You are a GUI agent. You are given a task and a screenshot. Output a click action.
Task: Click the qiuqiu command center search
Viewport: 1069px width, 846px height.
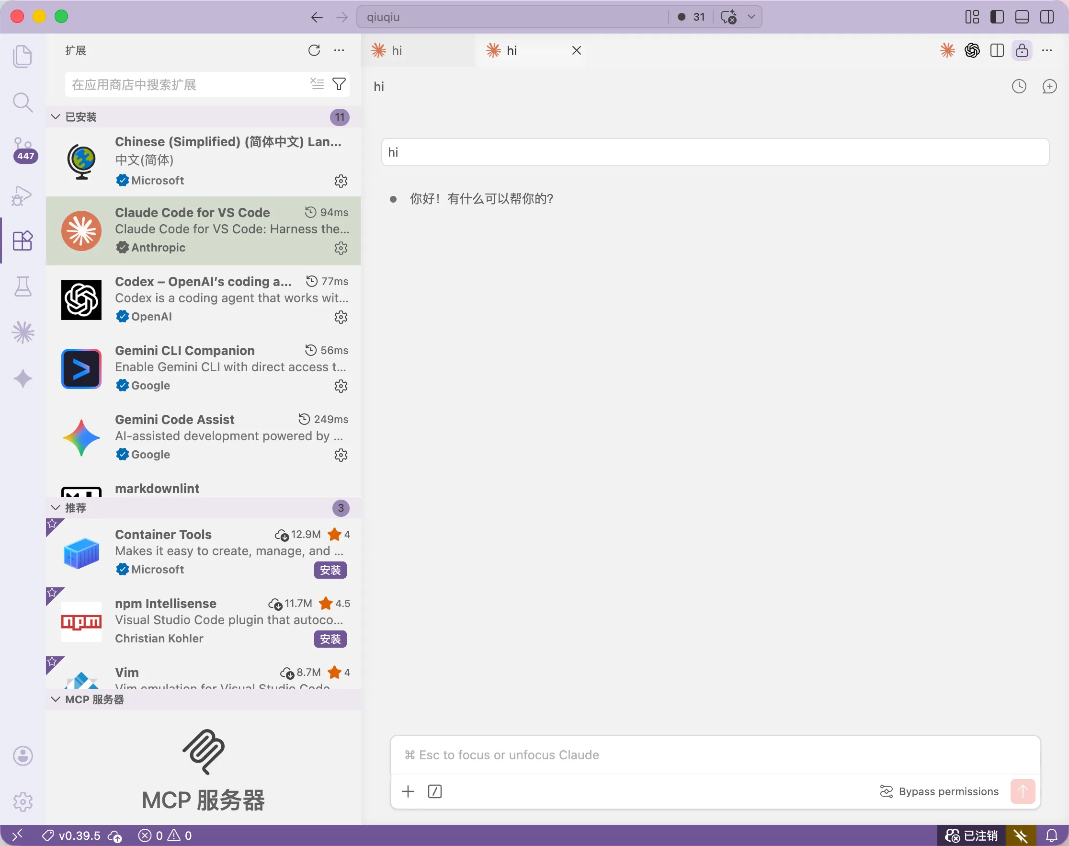[512, 17]
